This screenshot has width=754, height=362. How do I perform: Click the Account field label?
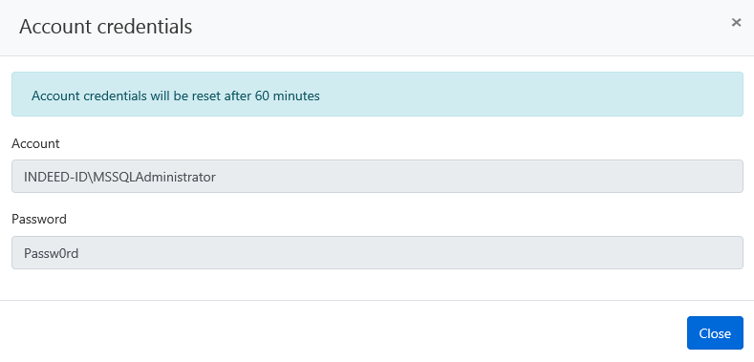pyautogui.click(x=35, y=143)
